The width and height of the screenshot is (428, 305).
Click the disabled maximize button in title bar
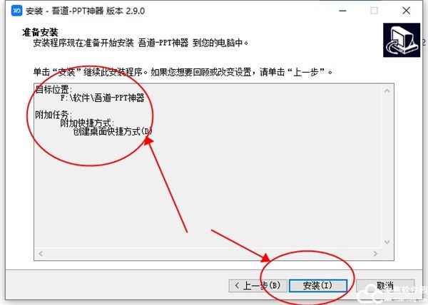click(x=374, y=11)
